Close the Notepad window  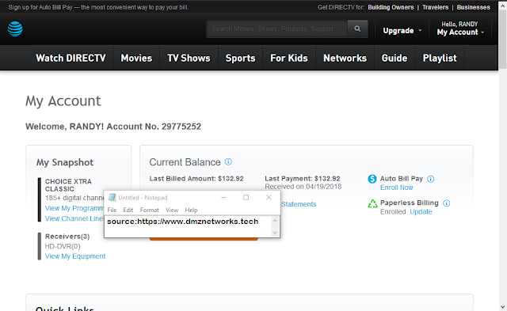click(x=269, y=197)
